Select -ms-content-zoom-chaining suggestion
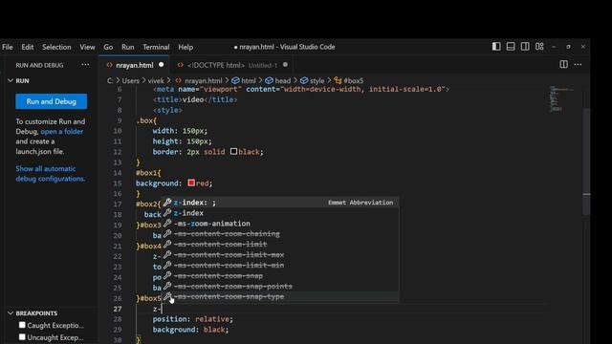This screenshot has width=612, height=344. [280, 234]
